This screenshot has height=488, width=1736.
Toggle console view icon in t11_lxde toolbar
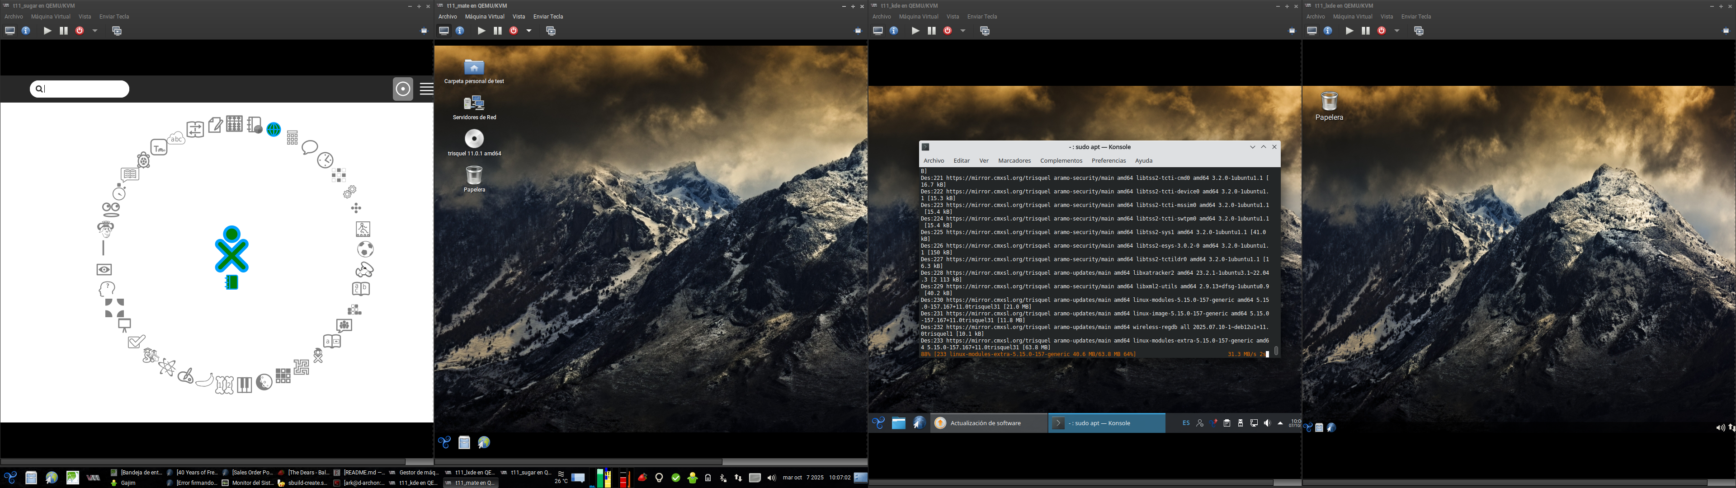1311,31
